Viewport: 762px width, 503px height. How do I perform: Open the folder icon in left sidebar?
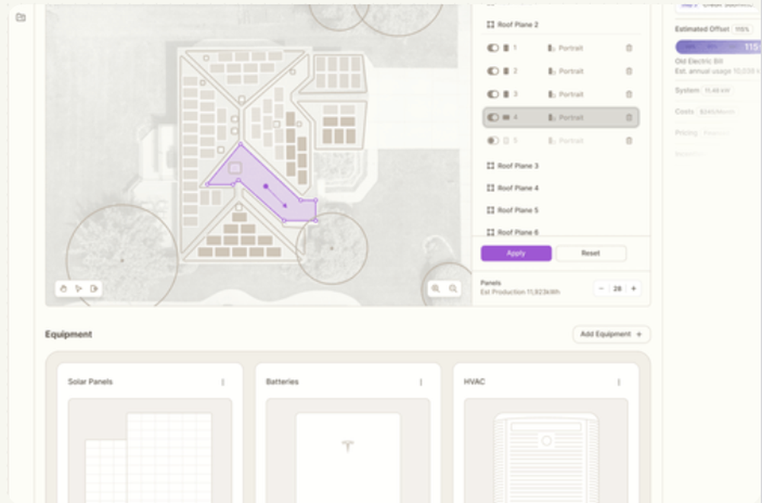click(21, 17)
